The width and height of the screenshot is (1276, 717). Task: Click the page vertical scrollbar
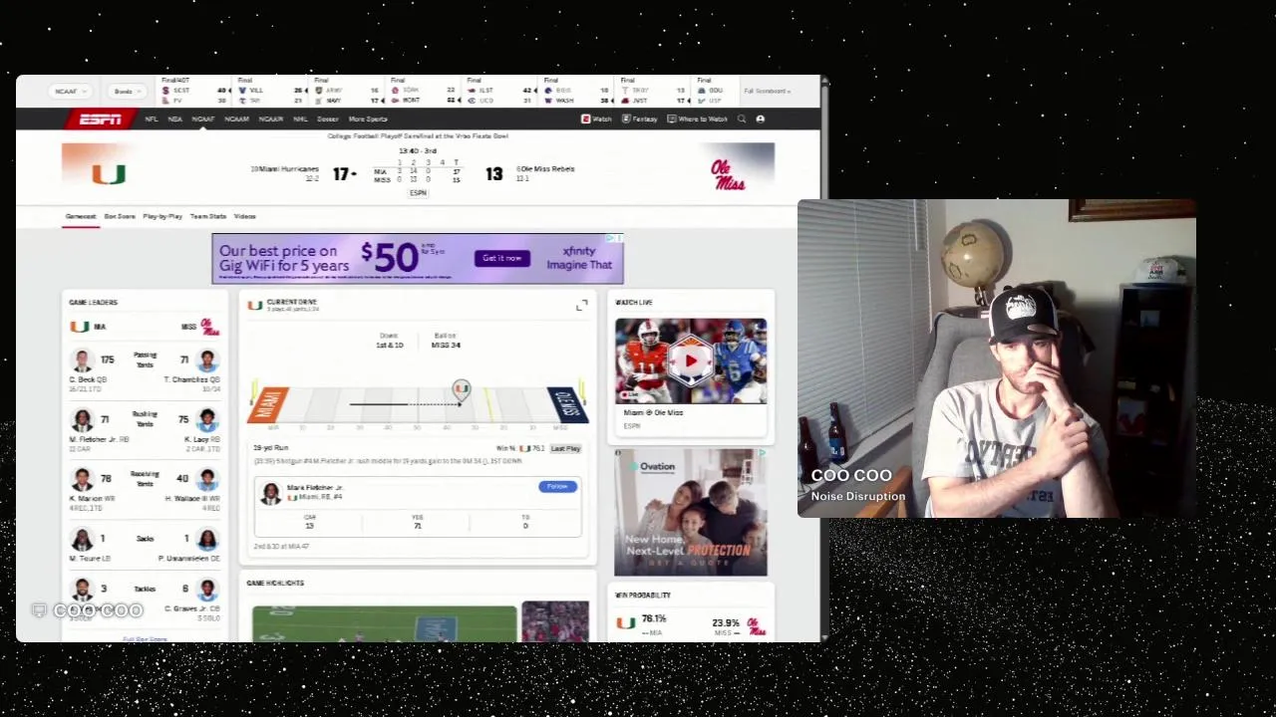click(824, 358)
